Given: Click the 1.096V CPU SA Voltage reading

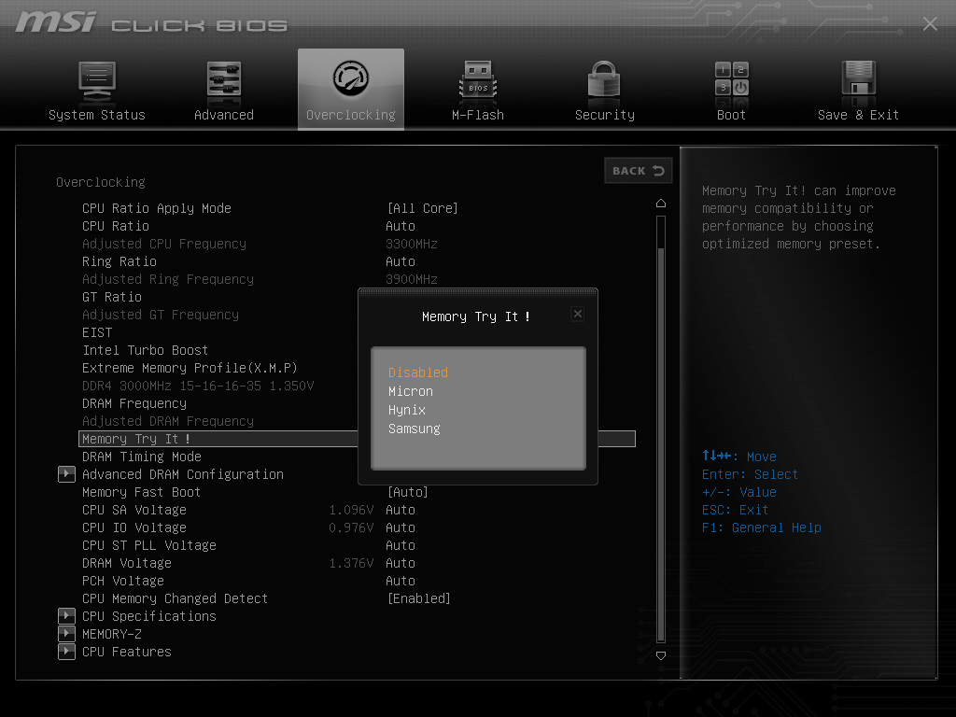Looking at the screenshot, I should tap(351, 510).
